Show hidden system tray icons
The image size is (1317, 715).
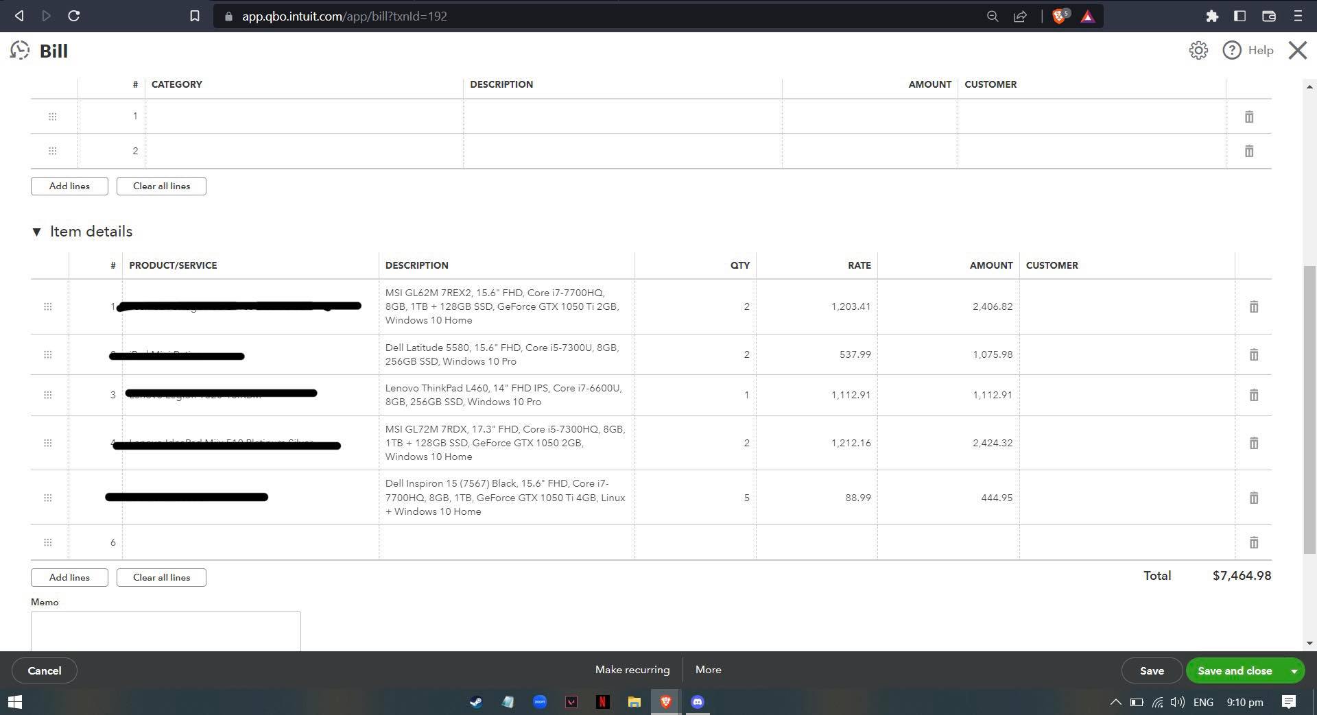(x=1116, y=702)
